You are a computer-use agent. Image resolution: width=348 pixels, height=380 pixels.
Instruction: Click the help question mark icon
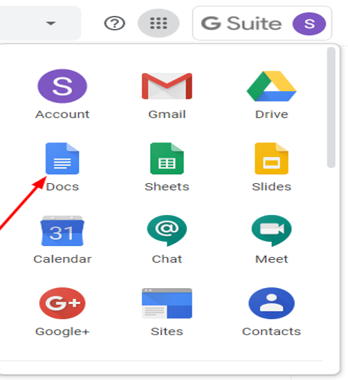[x=115, y=23]
